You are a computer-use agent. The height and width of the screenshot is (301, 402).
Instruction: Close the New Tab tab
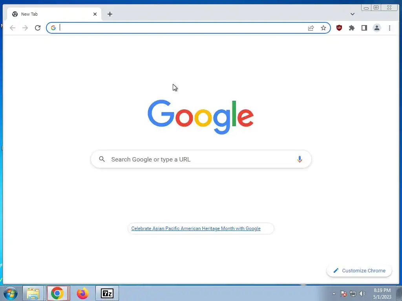point(95,14)
